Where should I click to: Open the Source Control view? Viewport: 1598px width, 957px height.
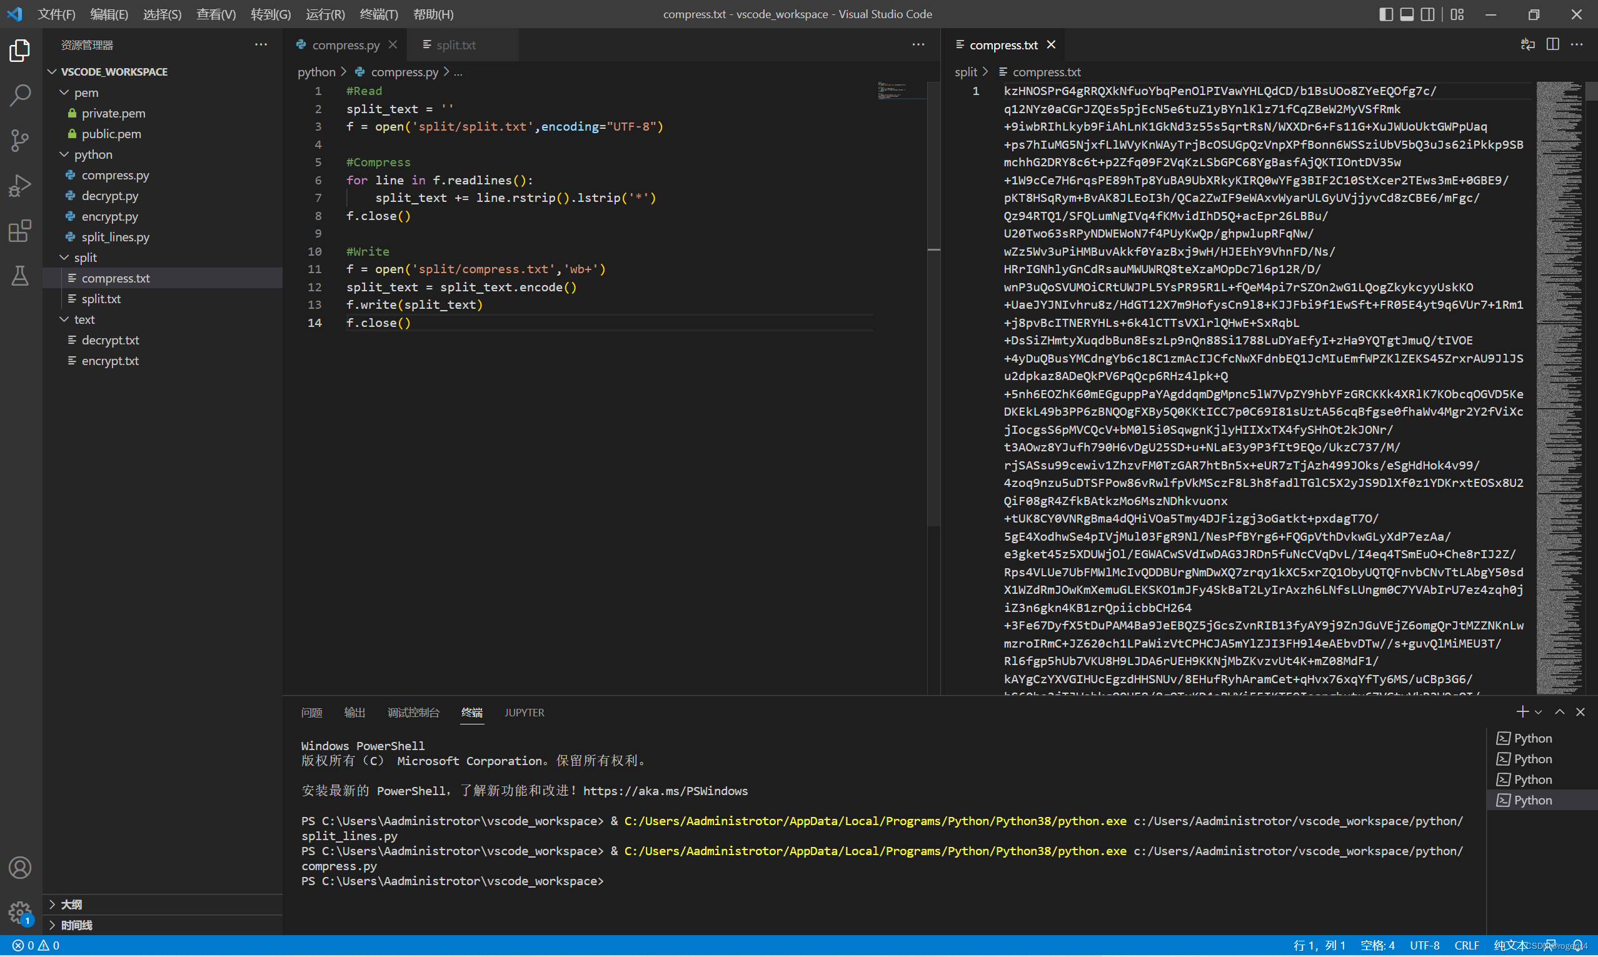[20, 140]
